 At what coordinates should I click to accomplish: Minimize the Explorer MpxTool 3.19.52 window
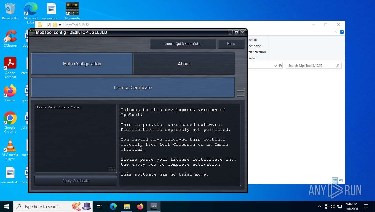coord(314,25)
